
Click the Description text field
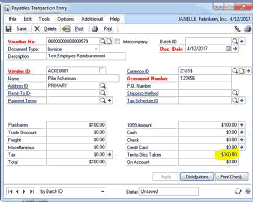(86, 56)
